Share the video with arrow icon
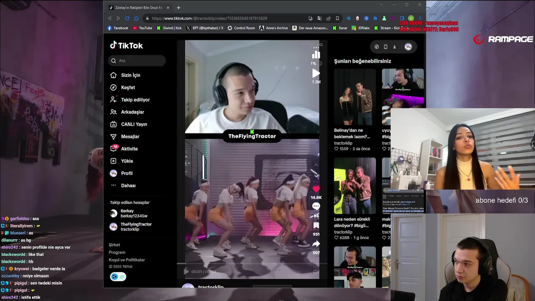The width and height of the screenshot is (535, 301). 316,244
